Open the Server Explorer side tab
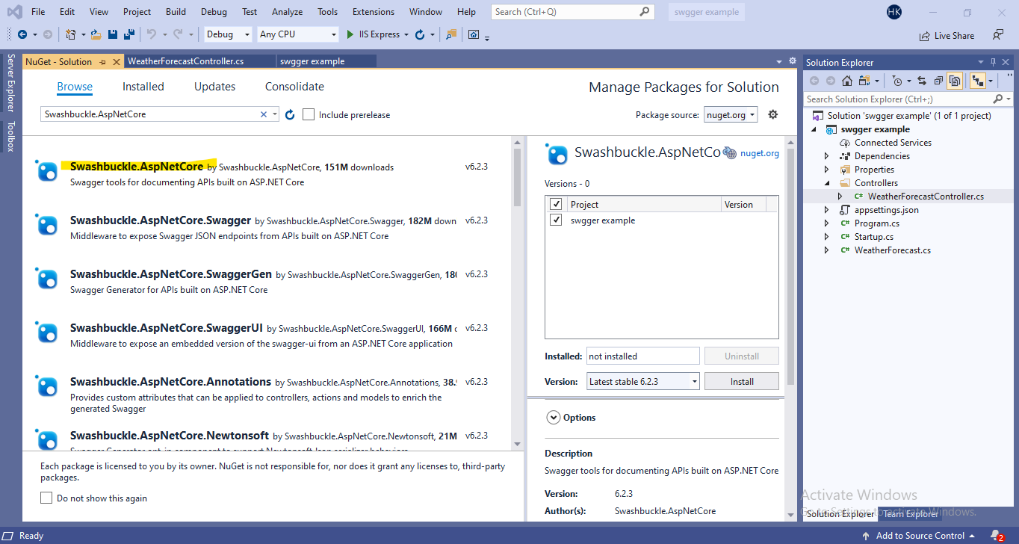The image size is (1019, 544). point(10,83)
